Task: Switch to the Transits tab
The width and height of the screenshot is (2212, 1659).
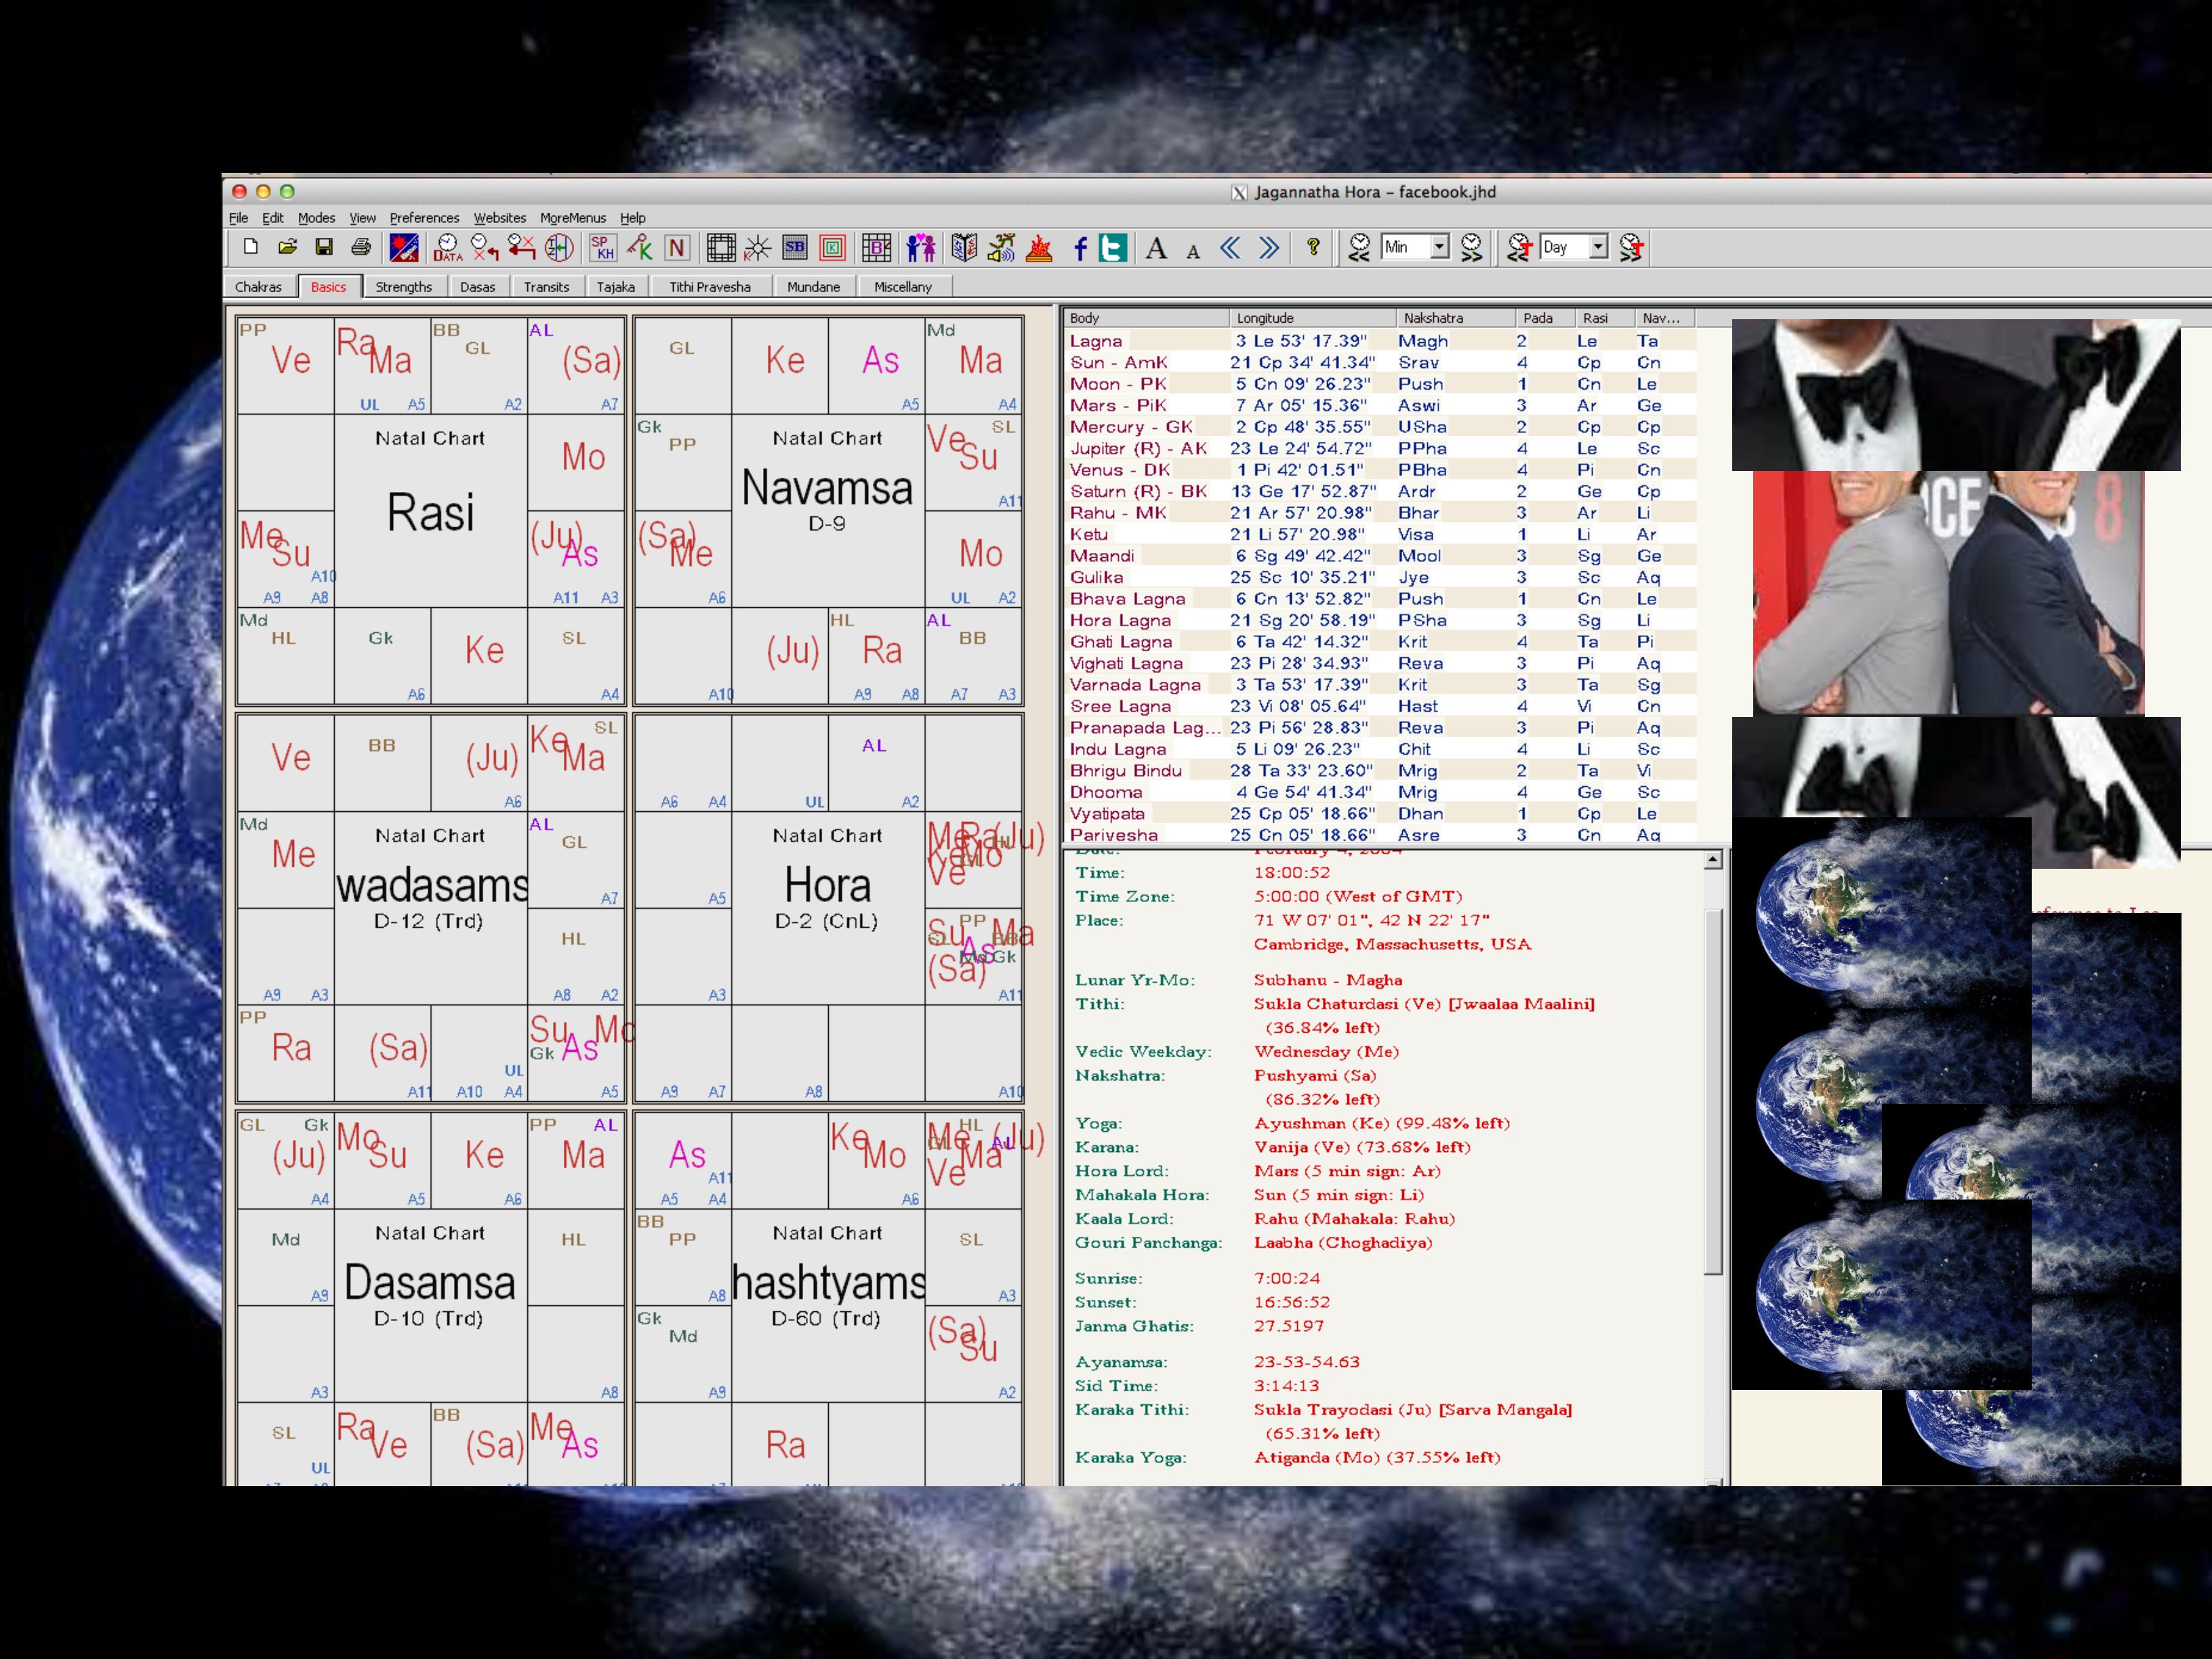Action: (546, 287)
